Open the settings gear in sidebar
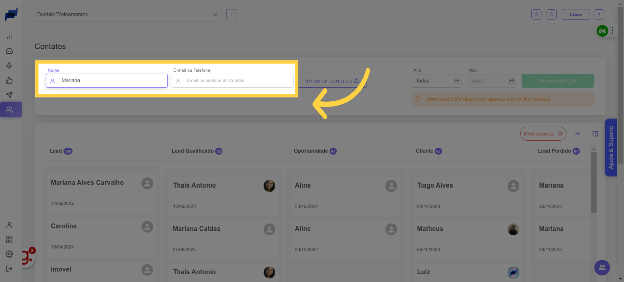 (9, 254)
